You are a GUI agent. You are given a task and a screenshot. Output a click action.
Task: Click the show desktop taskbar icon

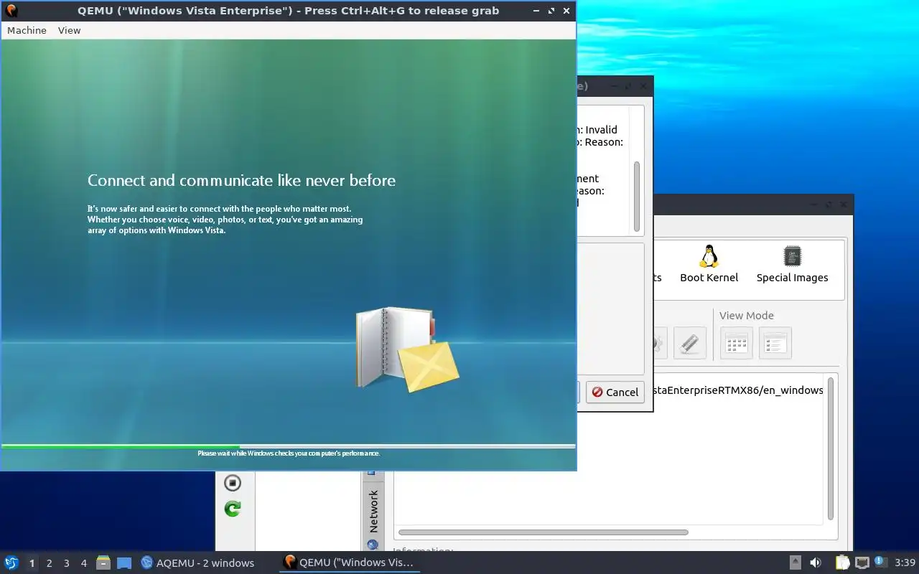click(124, 563)
